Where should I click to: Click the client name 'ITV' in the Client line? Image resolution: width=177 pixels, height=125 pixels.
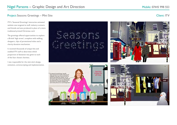pos(167,16)
